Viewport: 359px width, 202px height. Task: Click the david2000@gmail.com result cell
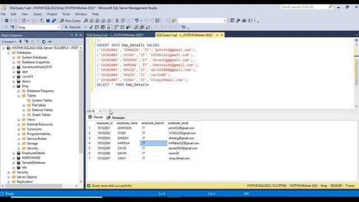(185, 148)
